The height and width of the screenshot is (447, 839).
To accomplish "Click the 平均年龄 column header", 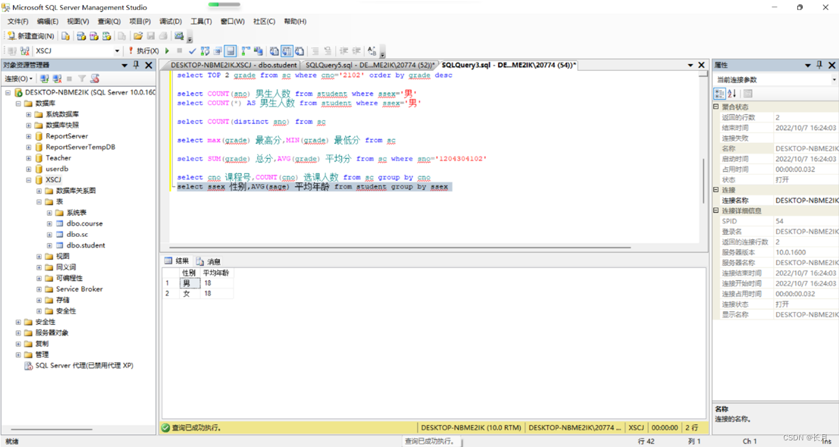I will tap(216, 273).
